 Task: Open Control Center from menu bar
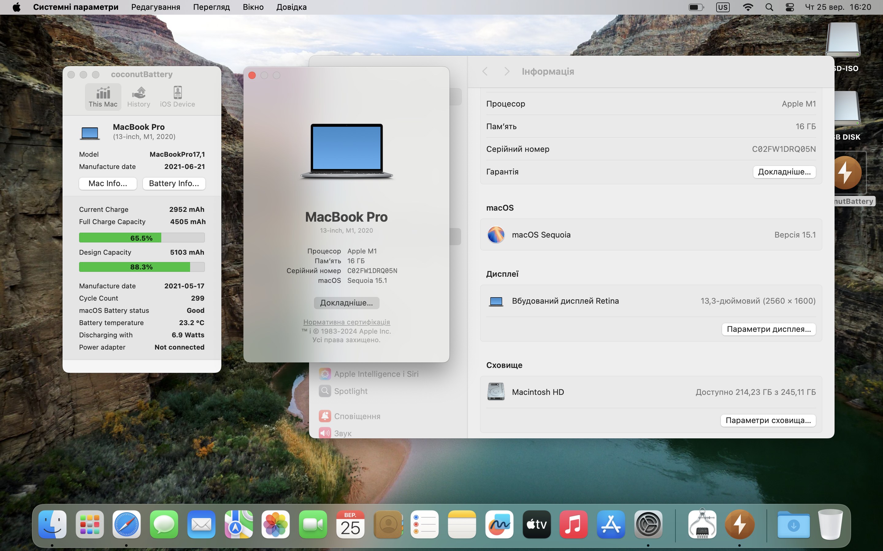click(x=789, y=7)
